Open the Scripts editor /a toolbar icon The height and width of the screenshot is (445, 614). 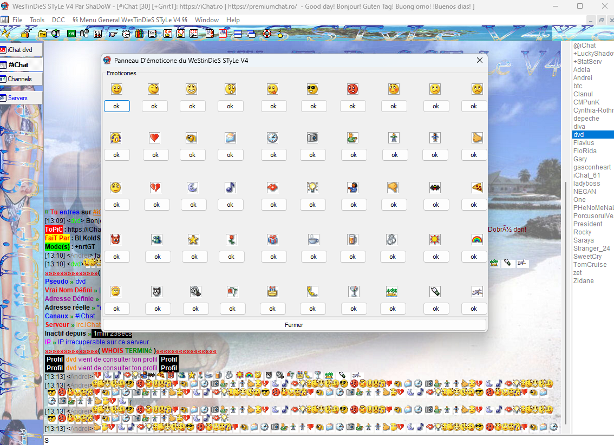tap(71, 34)
